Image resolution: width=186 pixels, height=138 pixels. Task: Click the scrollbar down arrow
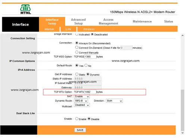[182, 133]
